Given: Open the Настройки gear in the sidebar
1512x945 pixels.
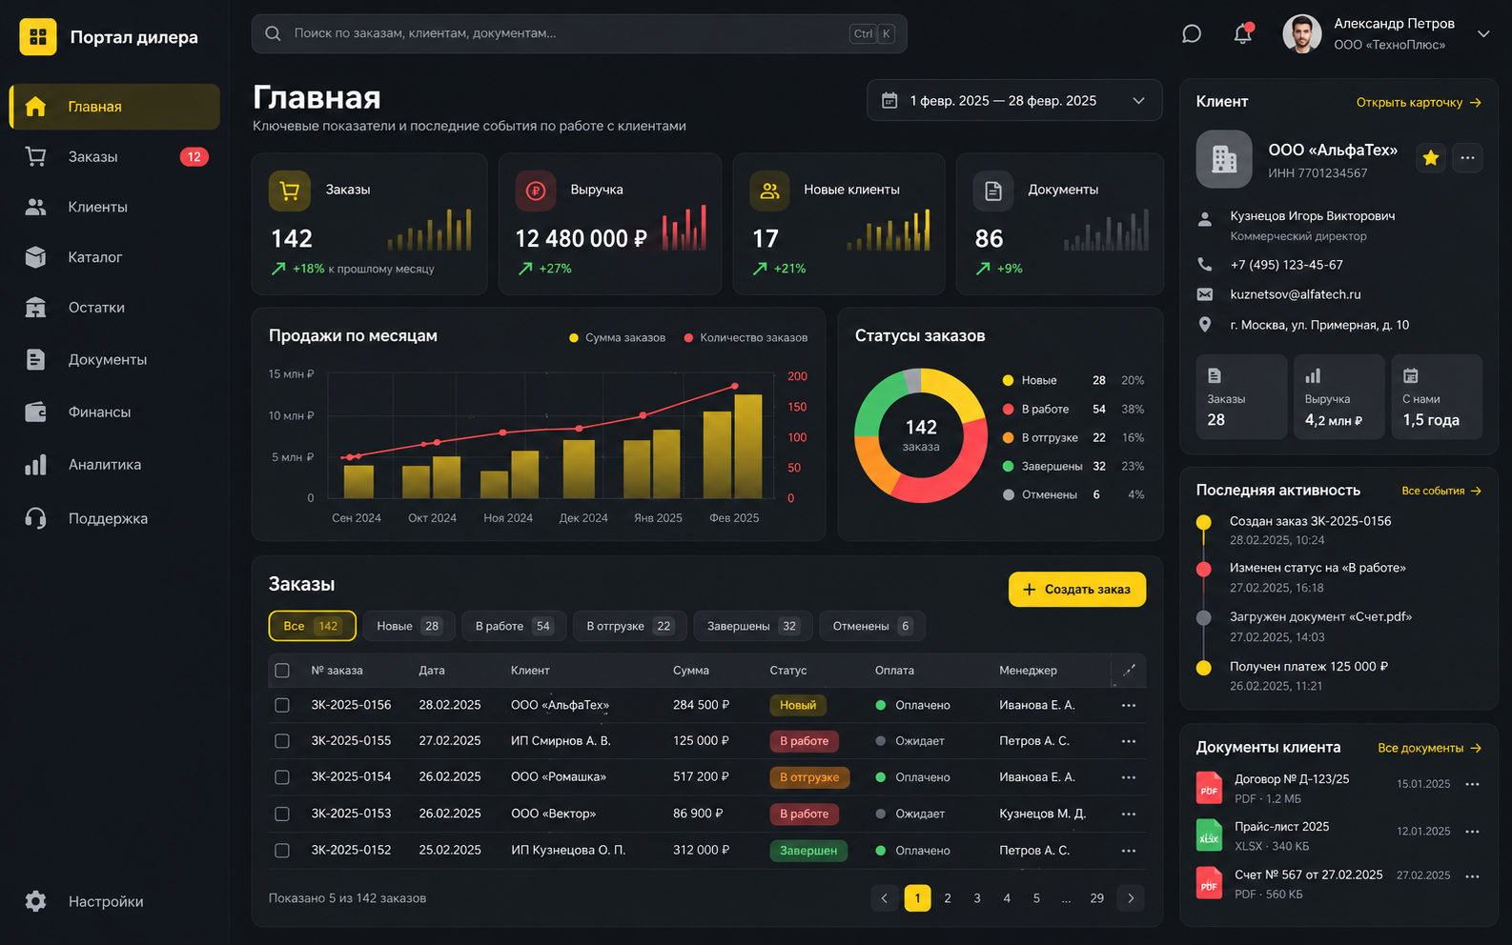Looking at the screenshot, I should coord(36,901).
